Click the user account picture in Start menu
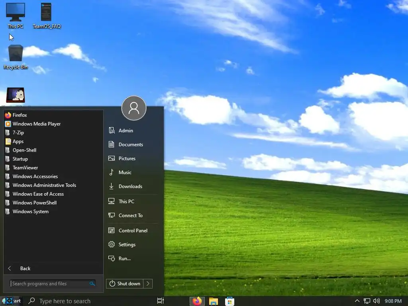This screenshot has height=306, width=408. (134, 108)
